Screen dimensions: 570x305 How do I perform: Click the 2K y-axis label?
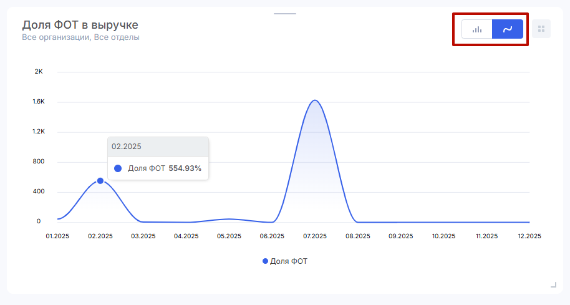[39, 72]
